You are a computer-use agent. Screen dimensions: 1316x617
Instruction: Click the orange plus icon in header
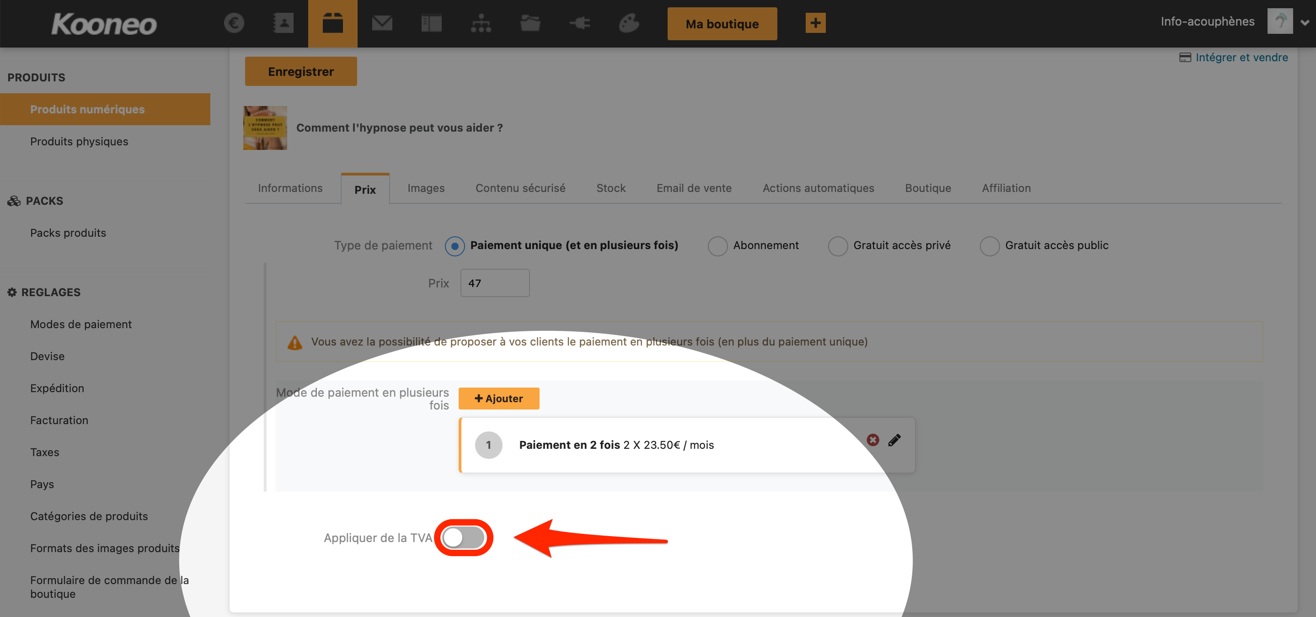(x=815, y=23)
